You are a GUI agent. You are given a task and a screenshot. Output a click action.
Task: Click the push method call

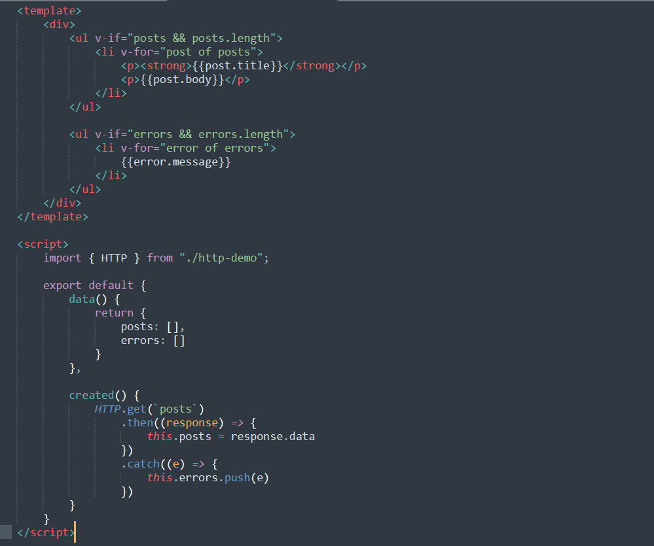click(x=238, y=478)
